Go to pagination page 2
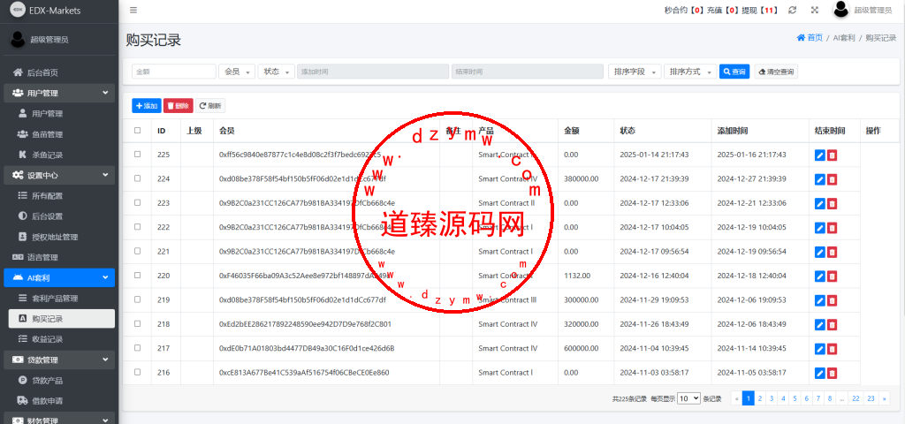The width and height of the screenshot is (905, 424). tap(760, 398)
